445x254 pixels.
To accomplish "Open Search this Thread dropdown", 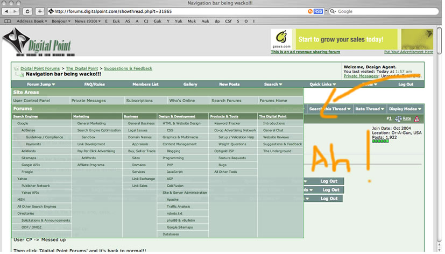I will (329, 109).
